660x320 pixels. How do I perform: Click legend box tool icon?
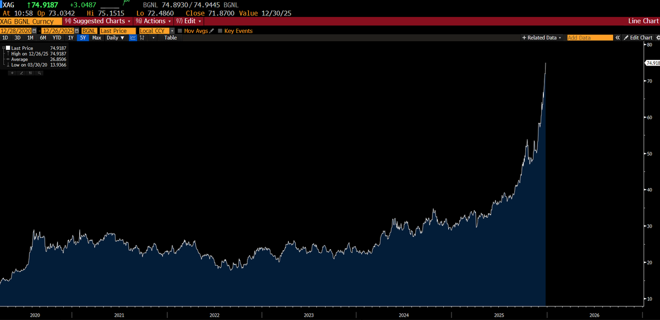[x=30, y=73]
